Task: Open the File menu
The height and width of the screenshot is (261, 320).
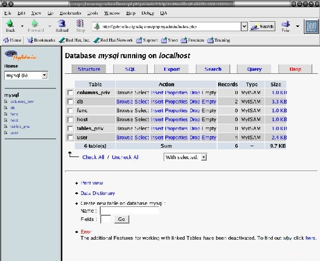Action: point(8,13)
